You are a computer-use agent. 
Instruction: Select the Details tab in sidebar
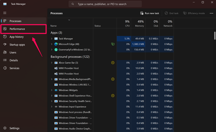(x=13, y=60)
